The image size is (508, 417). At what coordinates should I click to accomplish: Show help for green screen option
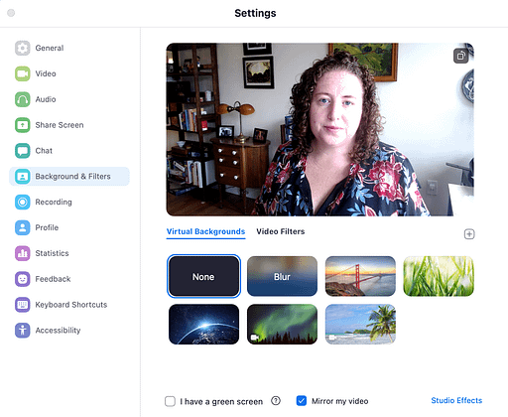tap(276, 401)
